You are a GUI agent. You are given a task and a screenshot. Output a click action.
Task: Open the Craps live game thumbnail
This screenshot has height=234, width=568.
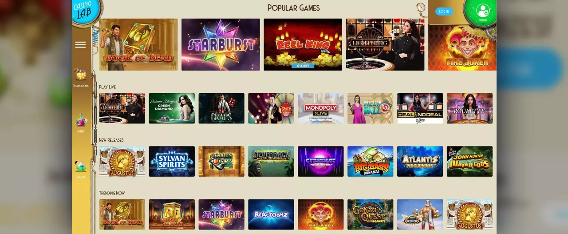pyautogui.click(x=221, y=108)
